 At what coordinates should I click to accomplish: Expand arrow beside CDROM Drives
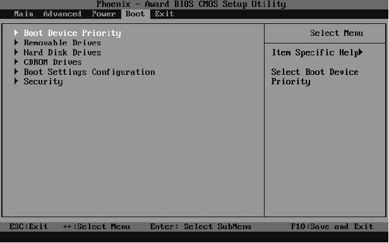[x=16, y=62]
